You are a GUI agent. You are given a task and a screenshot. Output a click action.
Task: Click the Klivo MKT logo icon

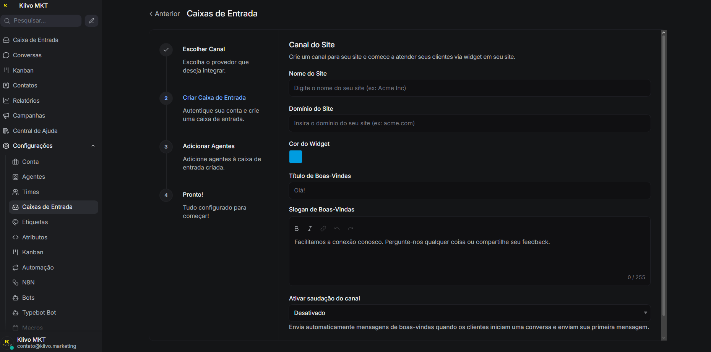click(5, 6)
